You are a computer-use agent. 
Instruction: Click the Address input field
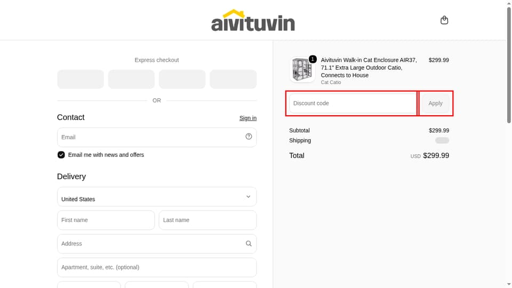[x=157, y=244]
